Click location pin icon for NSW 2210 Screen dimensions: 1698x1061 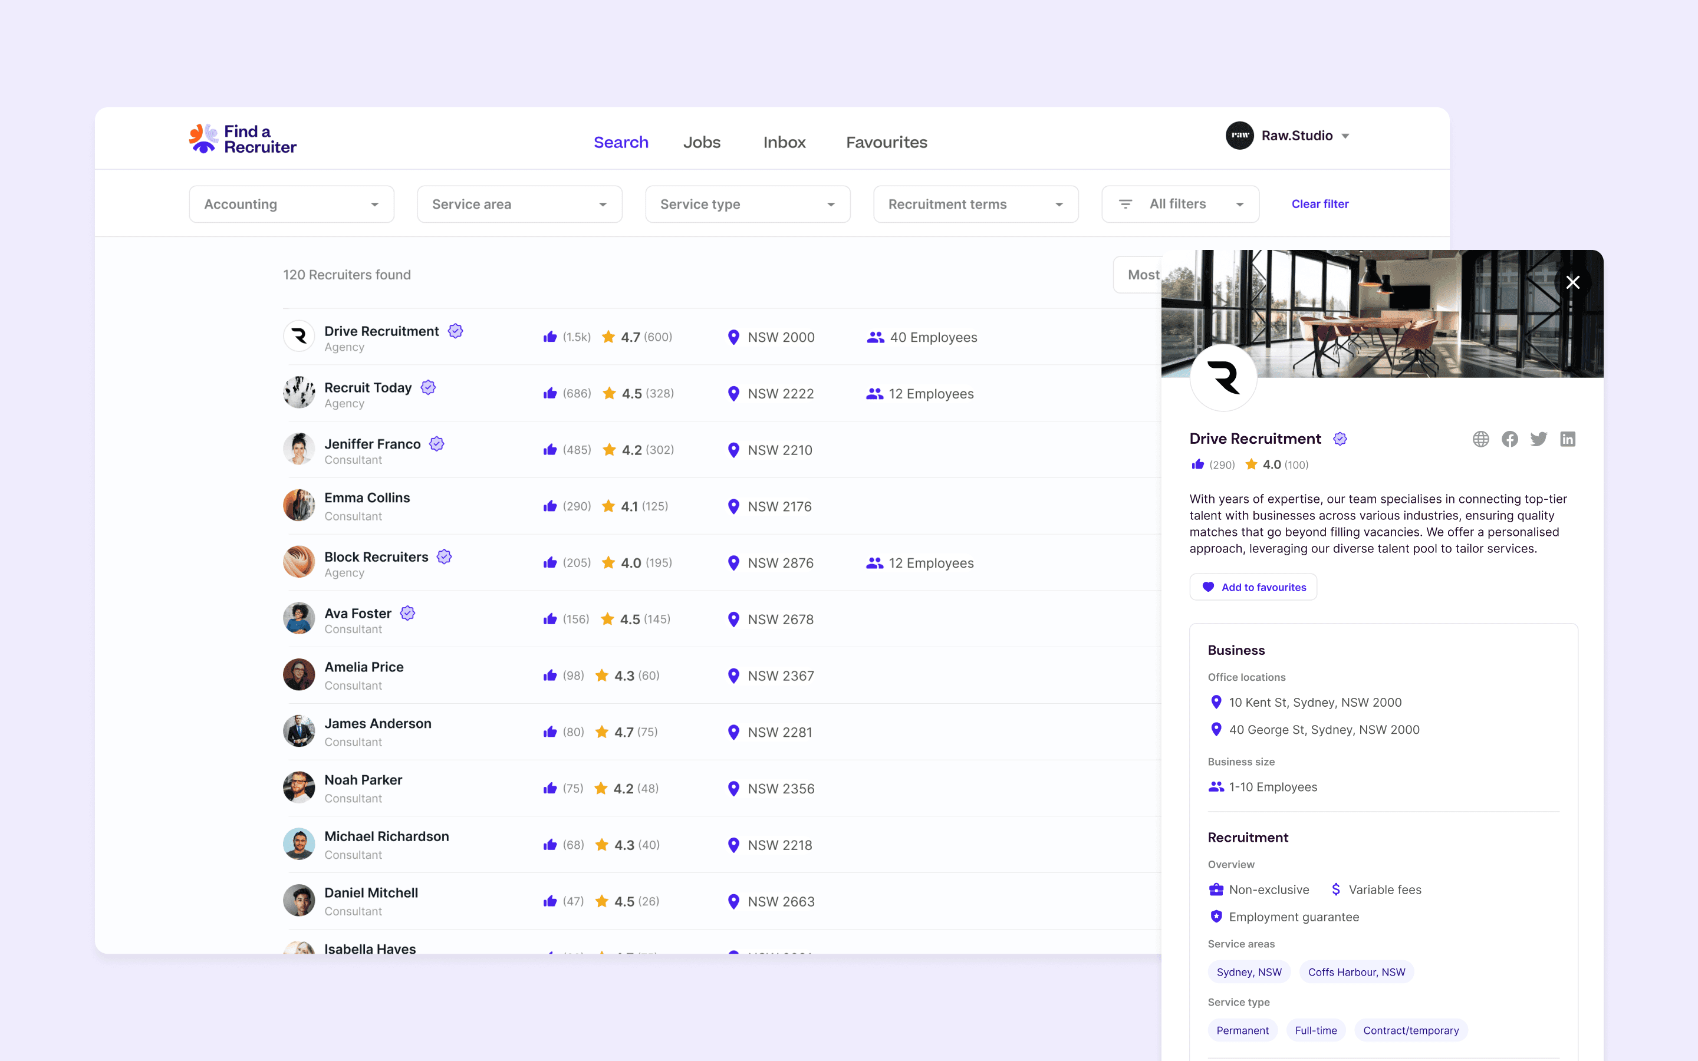point(733,450)
